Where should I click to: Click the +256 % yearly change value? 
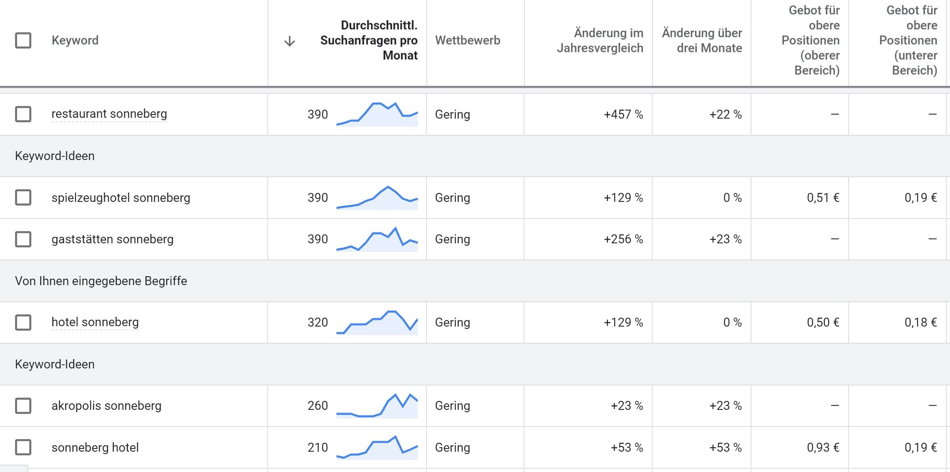(623, 239)
